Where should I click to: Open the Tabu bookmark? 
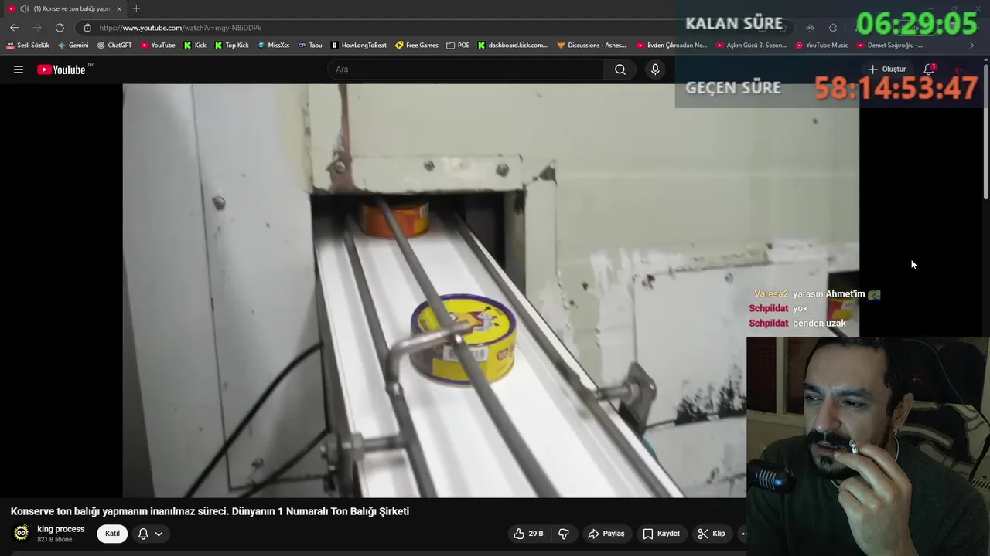tap(310, 46)
